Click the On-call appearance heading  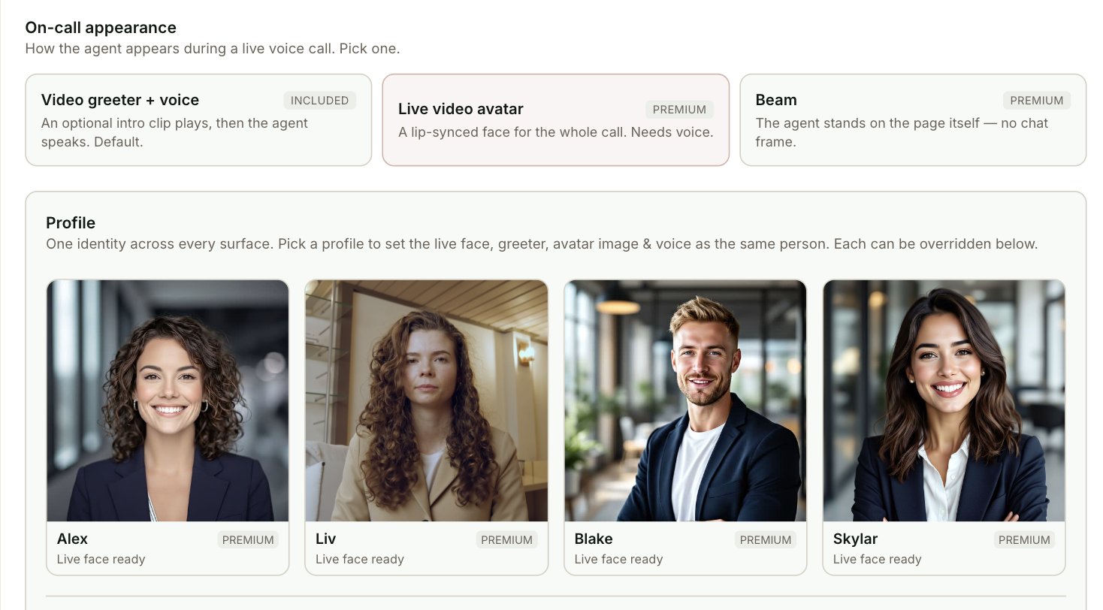(x=101, y=28)
